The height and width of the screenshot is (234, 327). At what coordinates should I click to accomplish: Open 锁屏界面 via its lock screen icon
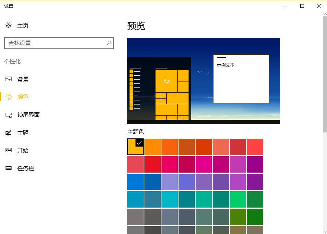[x=9, y=115]
